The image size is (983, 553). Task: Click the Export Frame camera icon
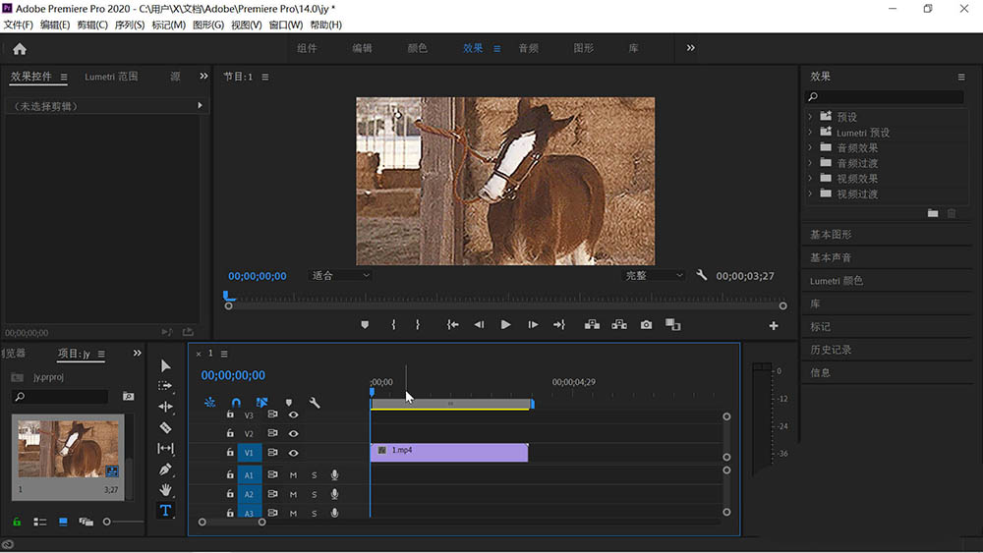[x=646, y=325]
